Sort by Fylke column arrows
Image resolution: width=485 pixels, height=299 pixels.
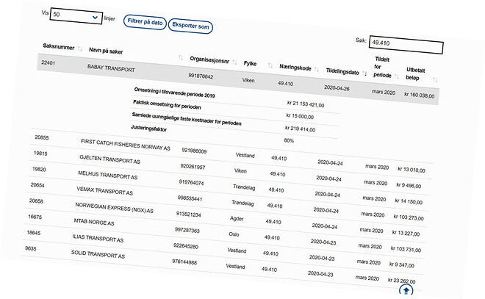270,65
